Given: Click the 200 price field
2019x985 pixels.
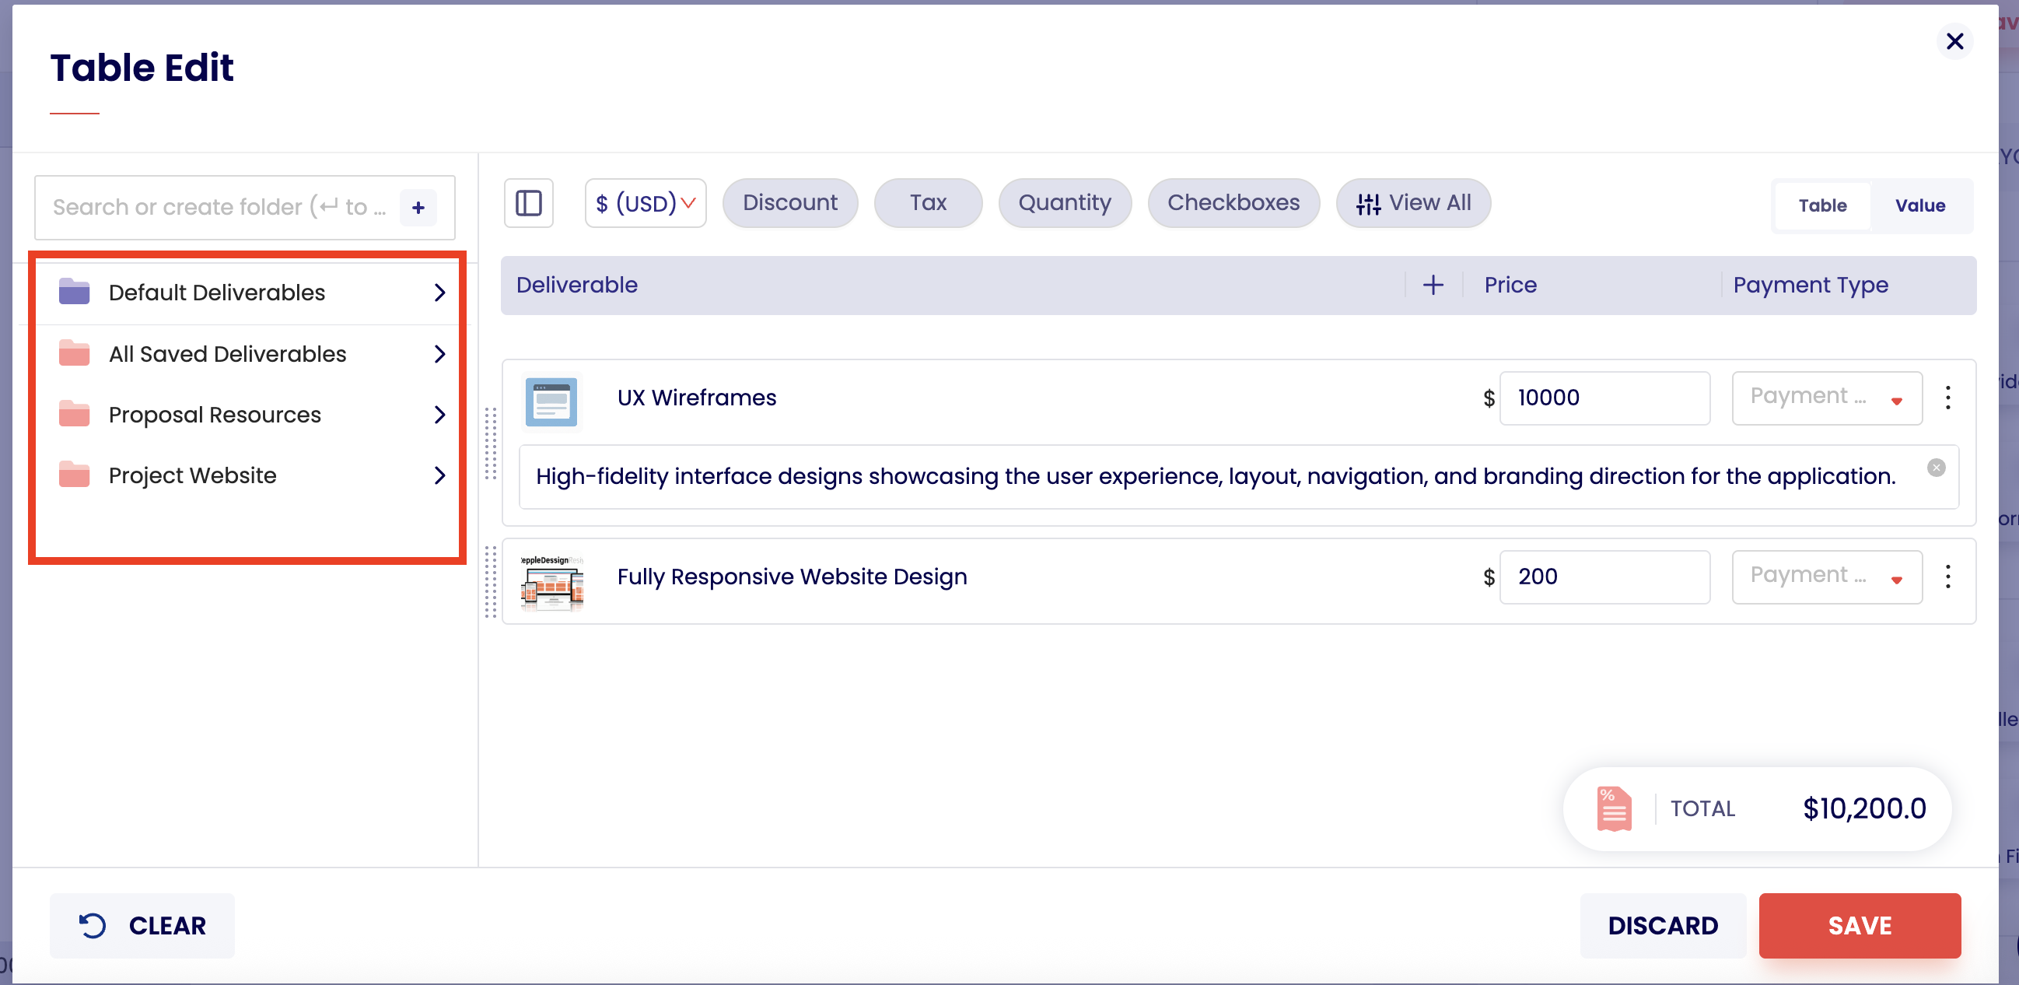Looking at the screenshot, I should click(x=1604, y=577).
